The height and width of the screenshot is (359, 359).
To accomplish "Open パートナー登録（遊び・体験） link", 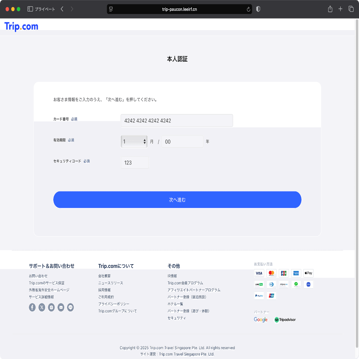I will coord(189,311).
